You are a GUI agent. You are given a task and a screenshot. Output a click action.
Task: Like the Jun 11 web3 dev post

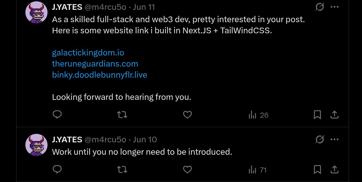188,115
